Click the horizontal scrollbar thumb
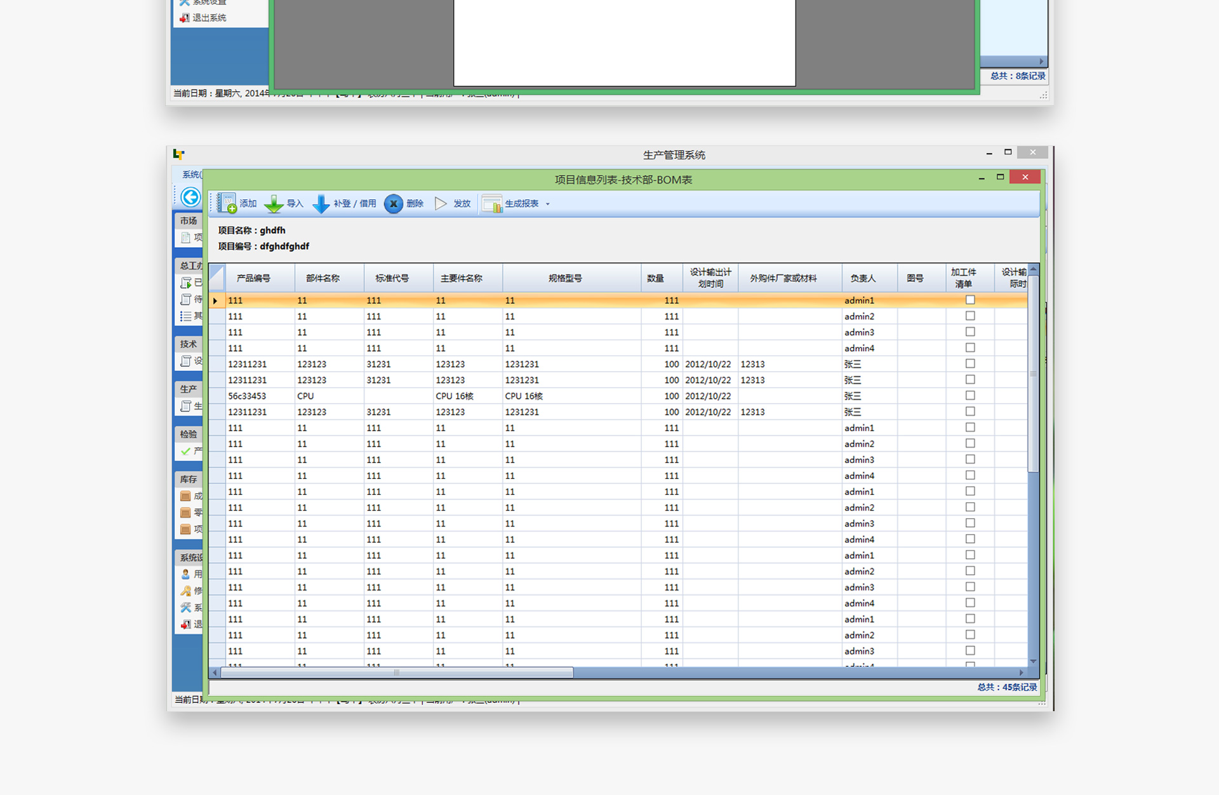The width and height of the screenshot is (1219, 795). click(396, 672)
